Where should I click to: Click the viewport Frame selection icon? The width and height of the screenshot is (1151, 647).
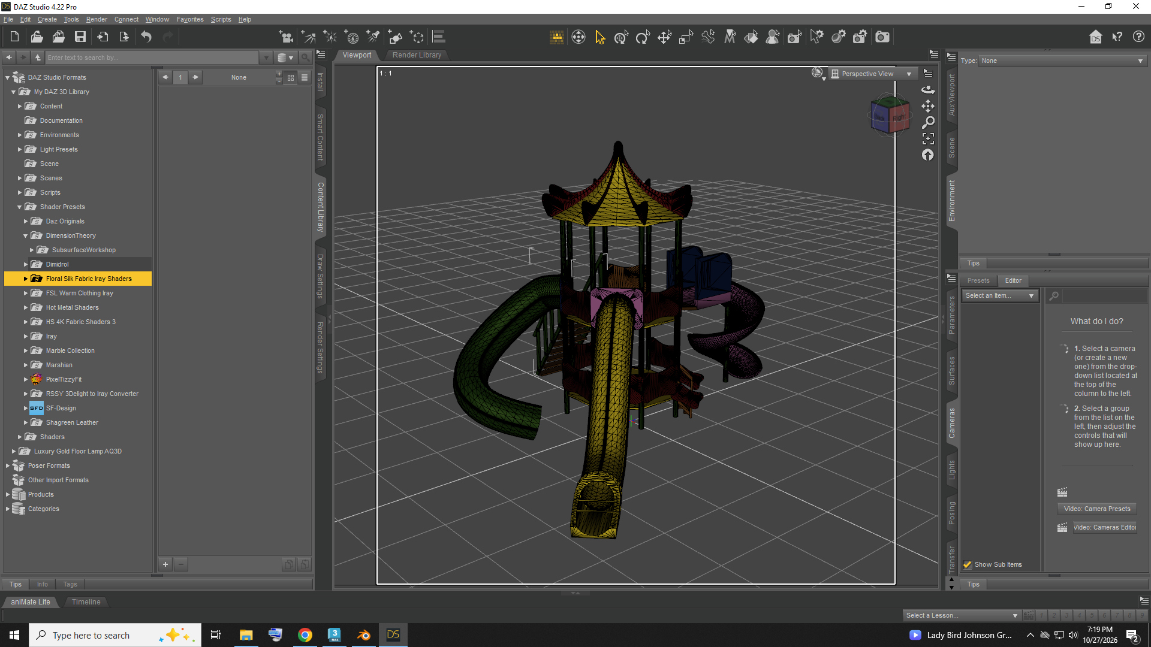928,139
